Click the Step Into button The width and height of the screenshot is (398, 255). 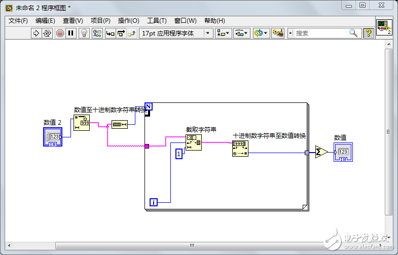pyautogui.click(x=110, y=33)
